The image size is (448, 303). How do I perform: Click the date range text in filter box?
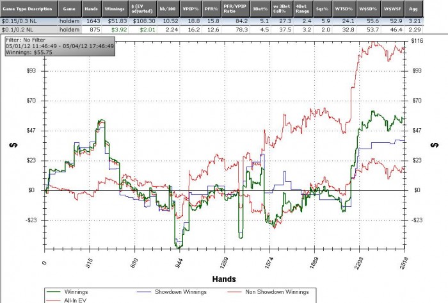coord(60,46)
